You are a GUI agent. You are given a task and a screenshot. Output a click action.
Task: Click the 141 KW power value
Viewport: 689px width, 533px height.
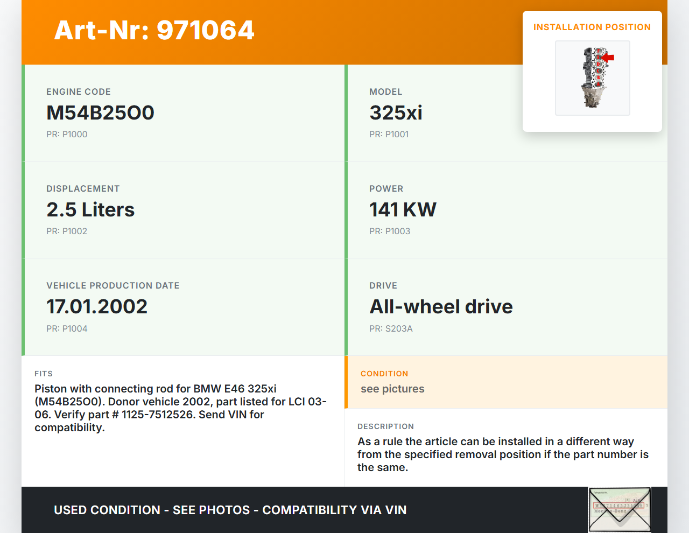[x=403, y=209]
